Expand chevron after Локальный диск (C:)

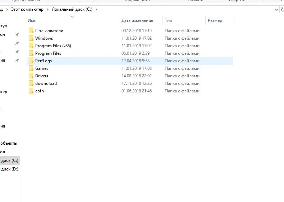click(96, 9)
